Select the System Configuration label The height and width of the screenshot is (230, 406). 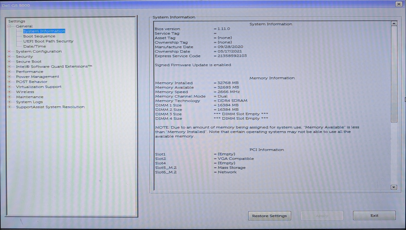tap(39, 52)
